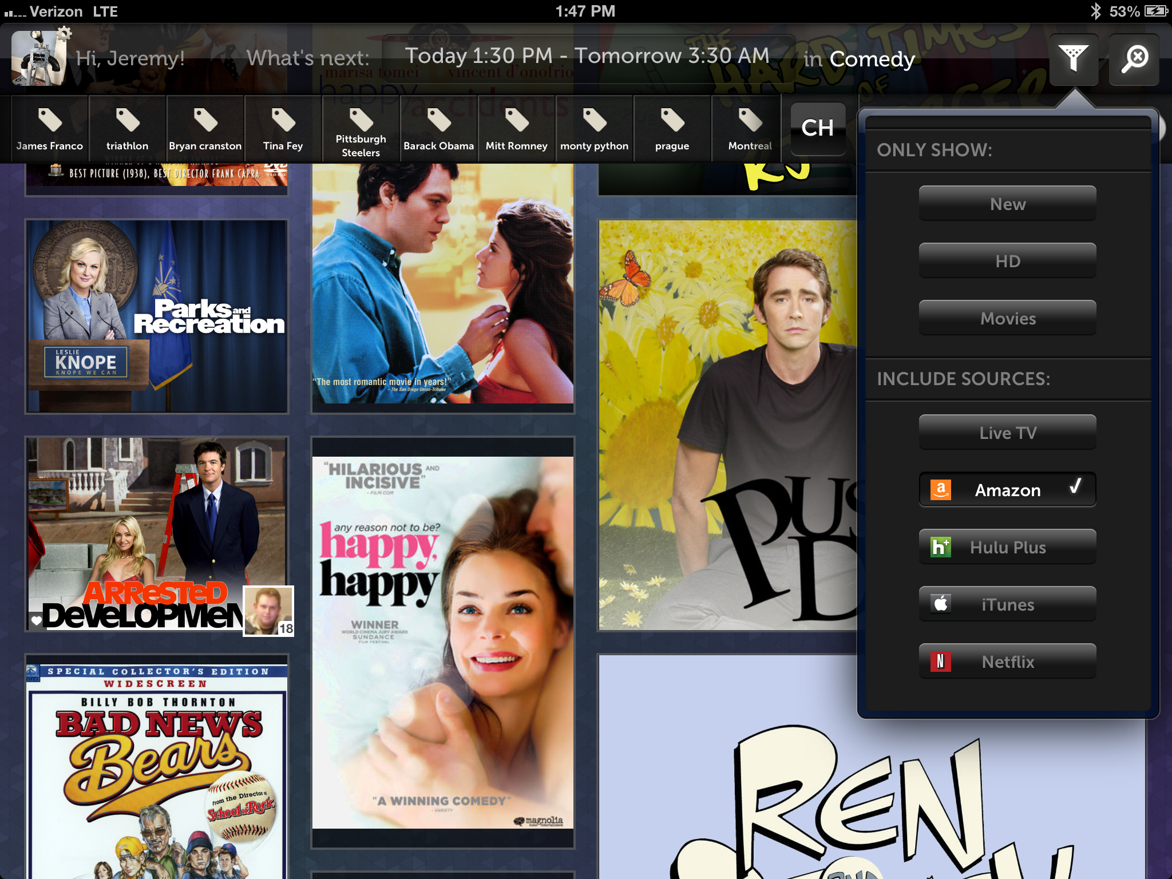Toggle iTunes source on
1172x879 pixels.
(x=1007, y=604)
